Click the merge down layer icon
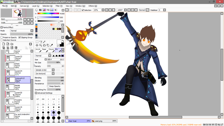The image size is (224, 126). (8, 48)
